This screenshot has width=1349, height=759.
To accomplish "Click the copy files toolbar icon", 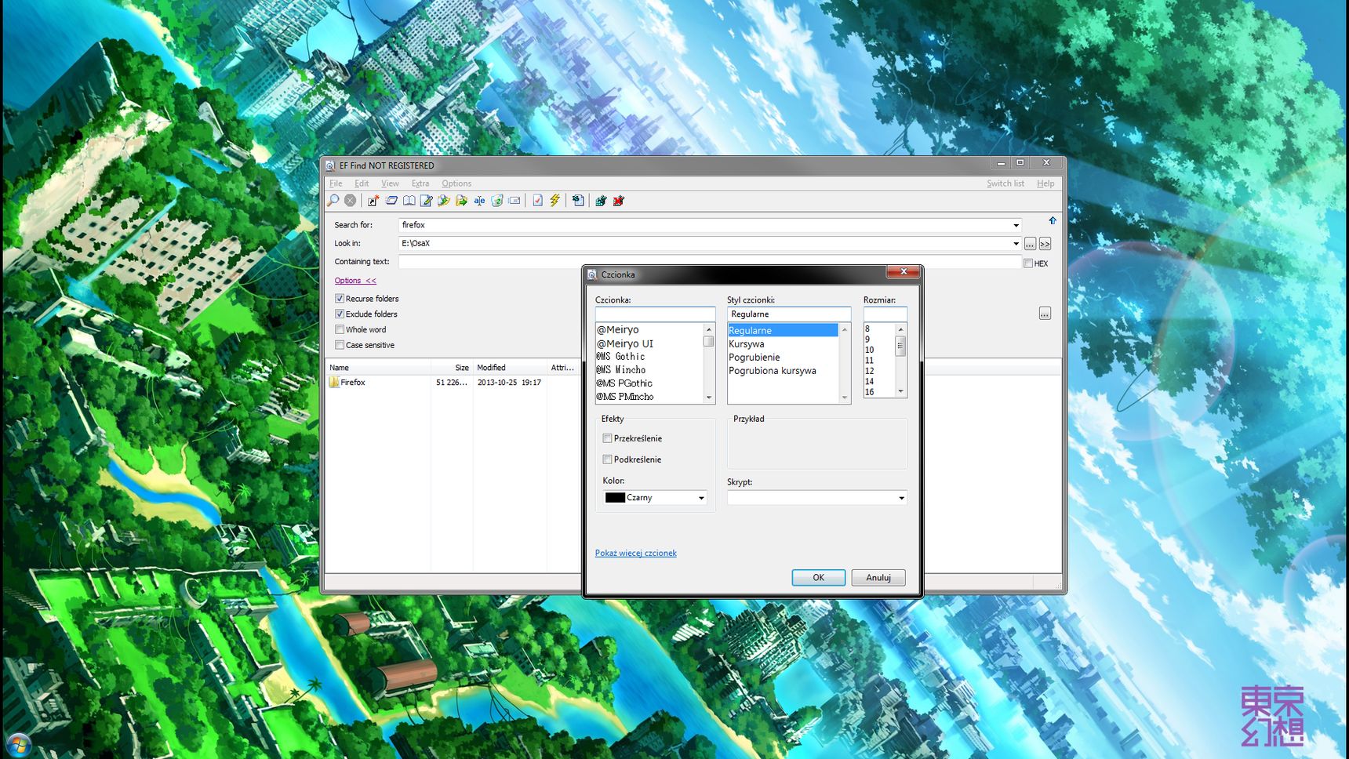I will 444,201.
